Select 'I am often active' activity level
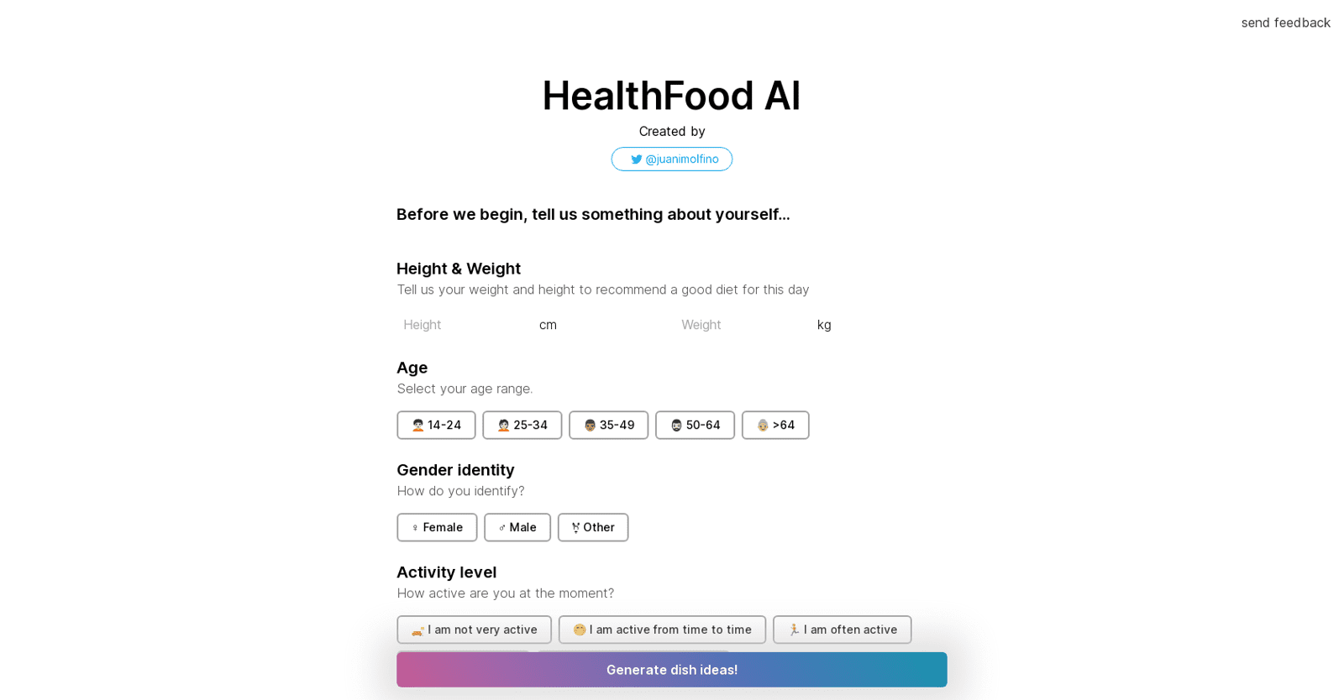This screenshot has height=700, width=1344. tap(842, 629)
